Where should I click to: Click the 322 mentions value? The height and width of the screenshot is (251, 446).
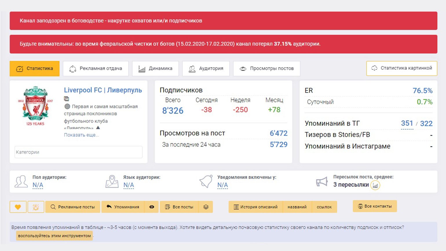pyautogui.click(x=426, y=123)
